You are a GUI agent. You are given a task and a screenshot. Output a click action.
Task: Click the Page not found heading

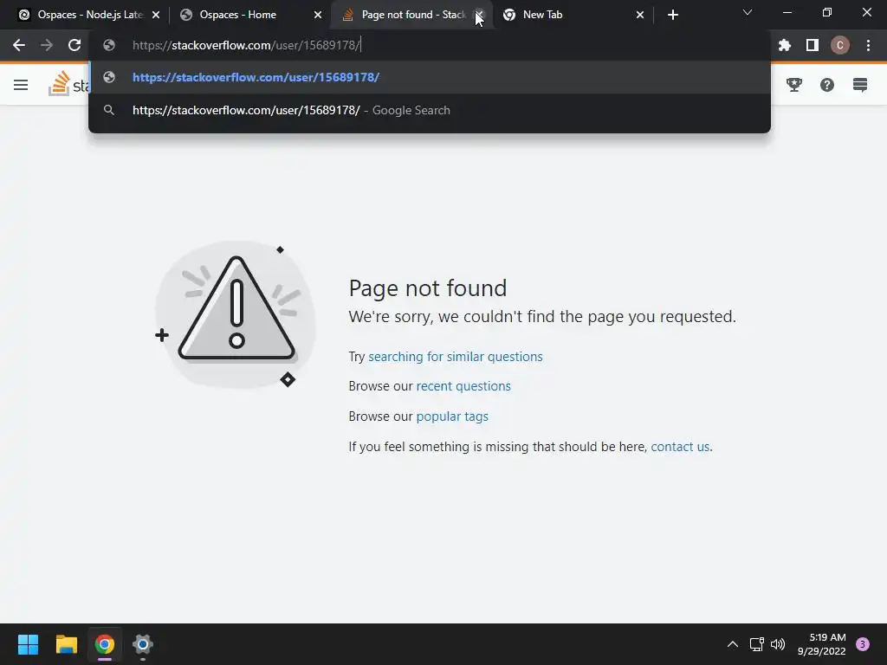428,288
